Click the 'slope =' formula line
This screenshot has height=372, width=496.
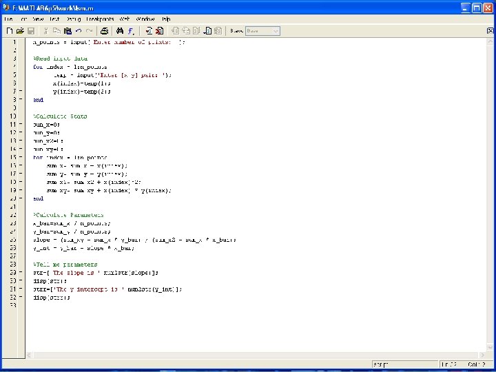click(134, 240)
